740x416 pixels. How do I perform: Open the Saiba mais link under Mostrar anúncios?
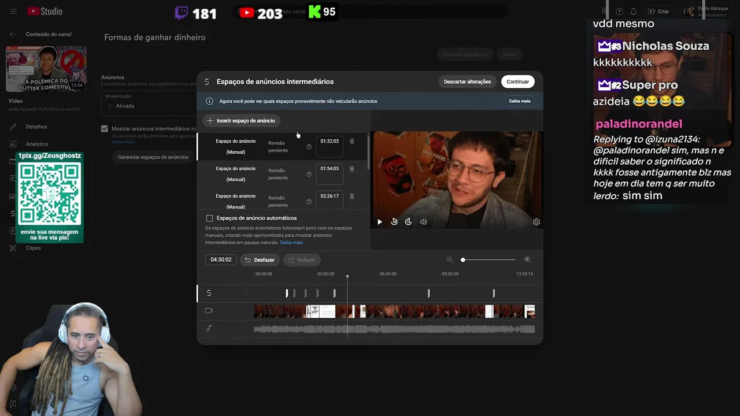(123, 142)
